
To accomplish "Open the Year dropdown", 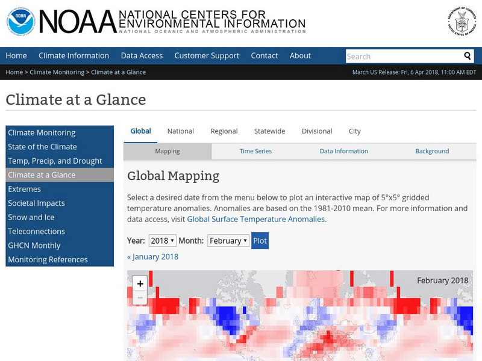I will click(162, 241).
